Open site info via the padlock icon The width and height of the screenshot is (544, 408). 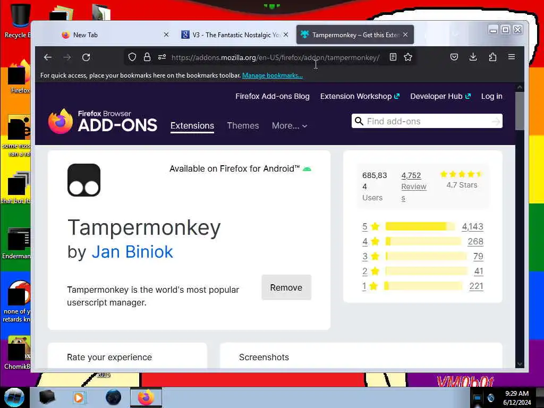click(x=147, y=57)
